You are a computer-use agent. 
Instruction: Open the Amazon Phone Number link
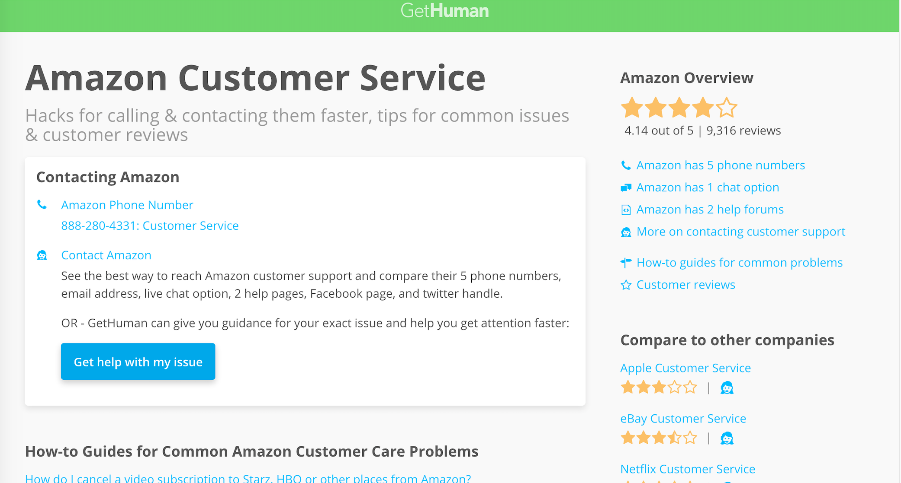[127, 205]
